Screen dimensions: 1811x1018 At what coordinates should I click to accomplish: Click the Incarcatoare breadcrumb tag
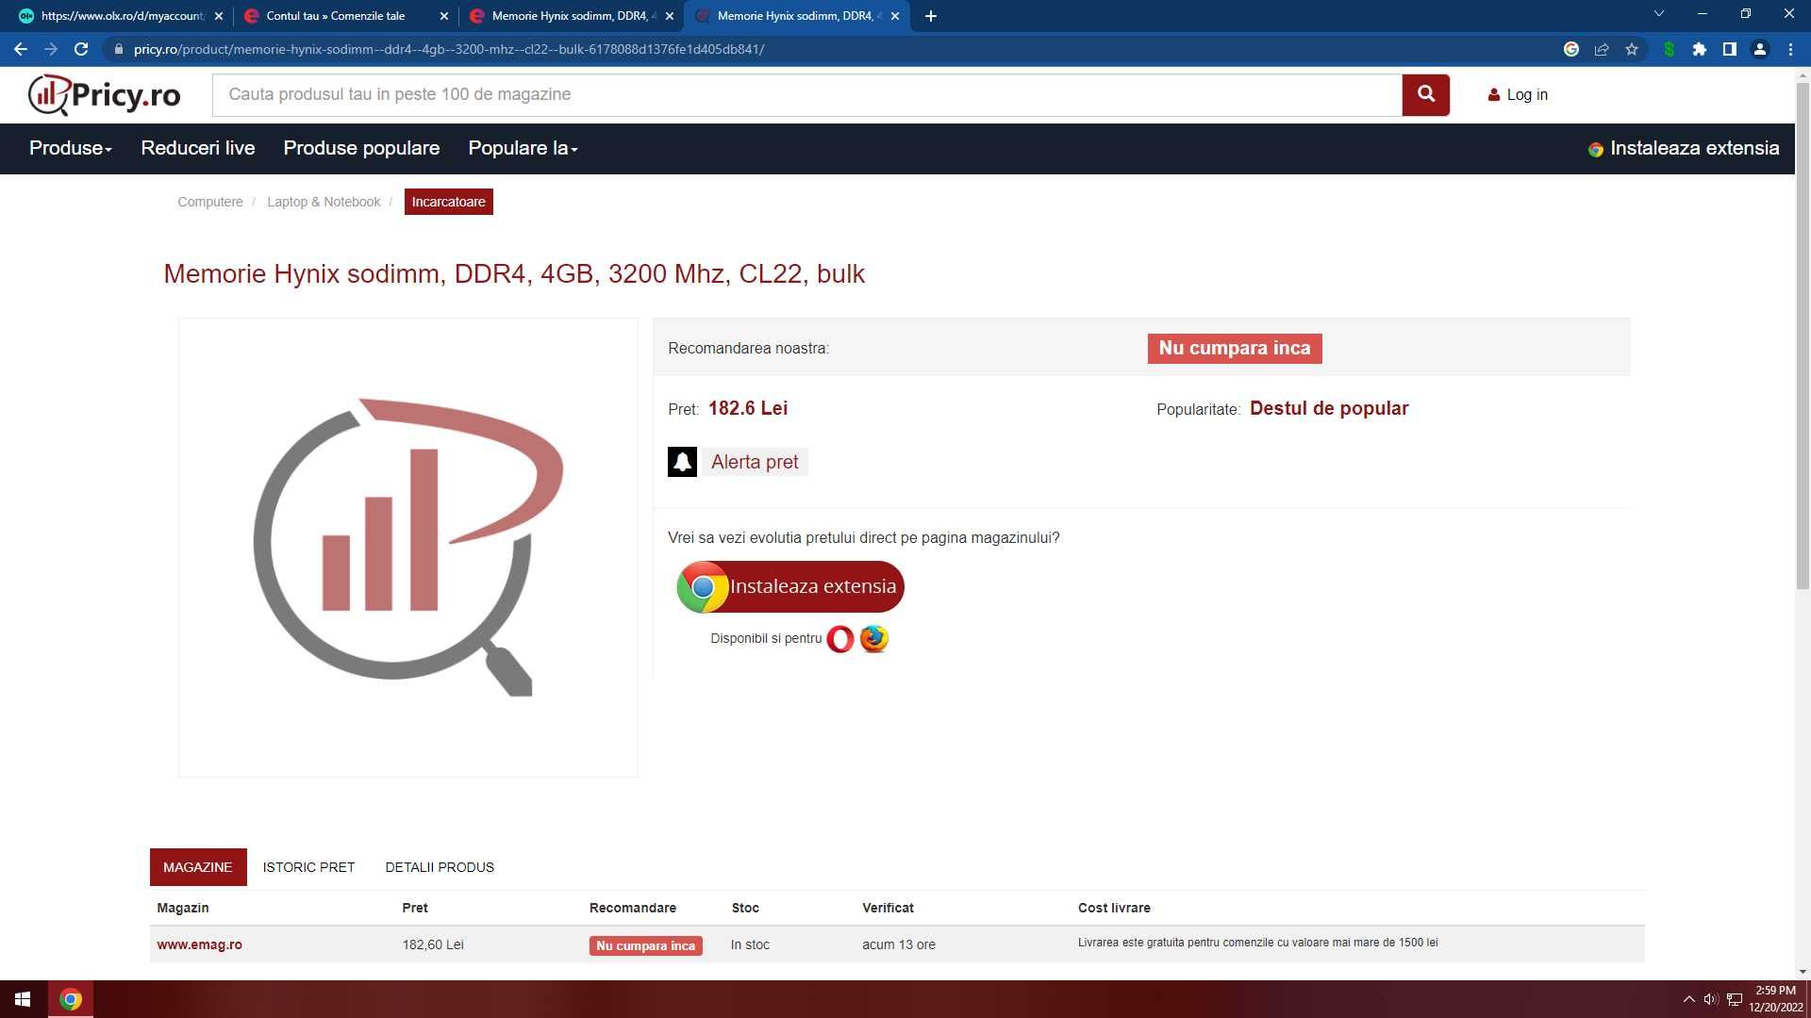(448, 202)
